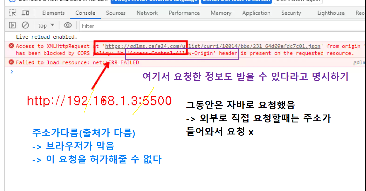Focus the console Filter input field
Viewport: 366px width, 191px height.
[x=223, y=26]
